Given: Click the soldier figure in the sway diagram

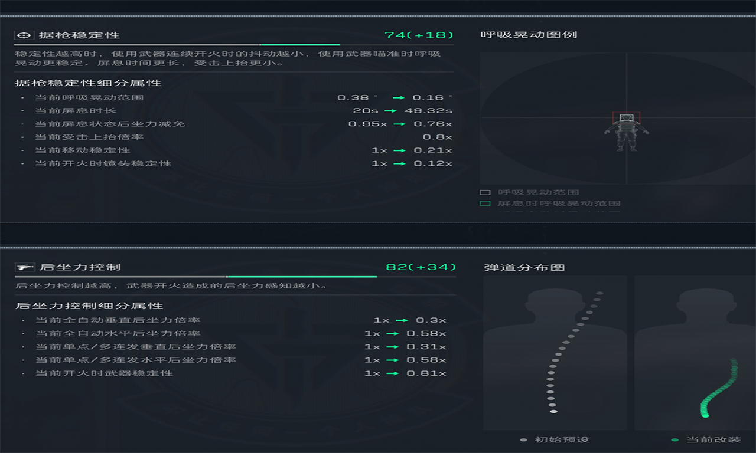Looking at the screenshot, I should (625, 132).
